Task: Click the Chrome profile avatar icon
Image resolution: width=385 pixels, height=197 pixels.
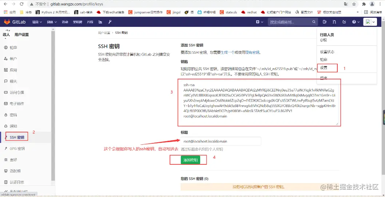Action: (x=372, y=4)
